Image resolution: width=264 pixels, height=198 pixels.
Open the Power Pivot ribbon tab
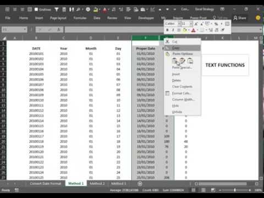[x=199, y=18]
